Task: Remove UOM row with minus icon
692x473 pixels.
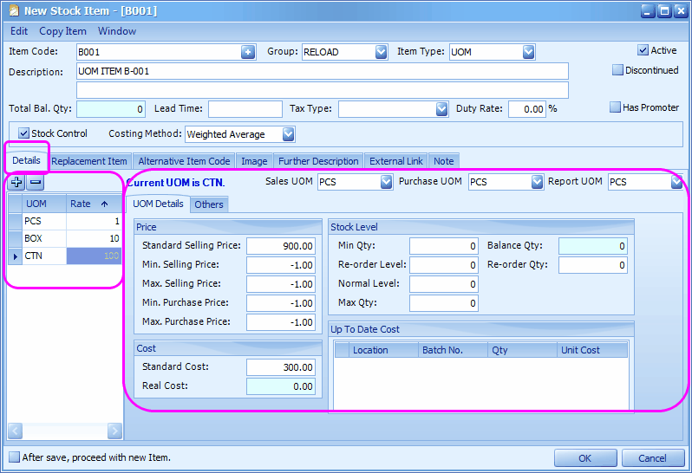Action: click(x=36, y=182)
